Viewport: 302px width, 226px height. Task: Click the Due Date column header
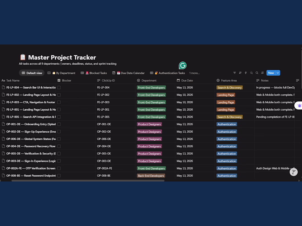[x=185, y=81]
